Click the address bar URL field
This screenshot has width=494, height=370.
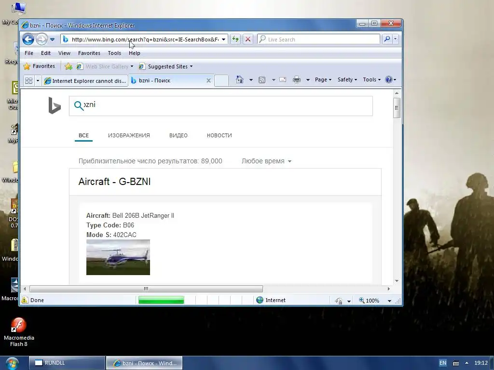[x=145, y=40]
